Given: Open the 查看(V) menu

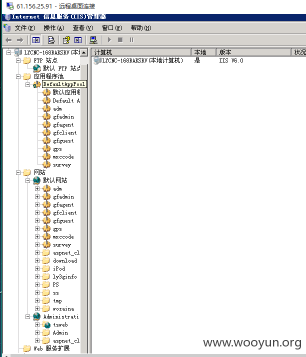Looking at the screenshot, I should [83, 28].
